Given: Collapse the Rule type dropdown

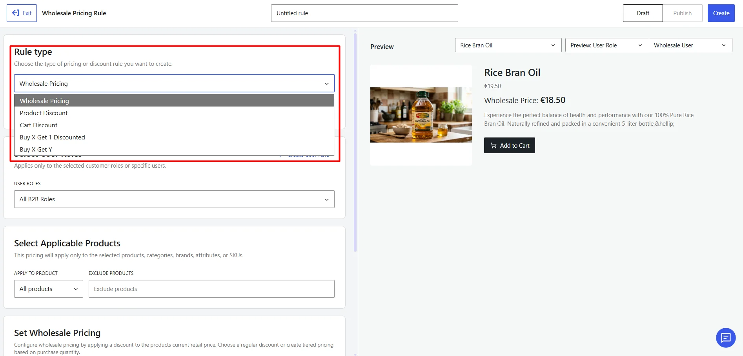Looking at the screenshot, I should coord(174,83).
